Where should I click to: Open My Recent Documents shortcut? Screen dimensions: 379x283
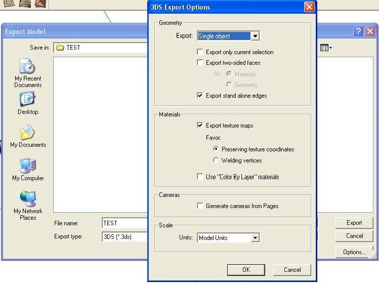27,73
